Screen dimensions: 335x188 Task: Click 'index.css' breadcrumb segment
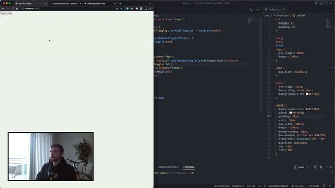click(x=283, y=15)
